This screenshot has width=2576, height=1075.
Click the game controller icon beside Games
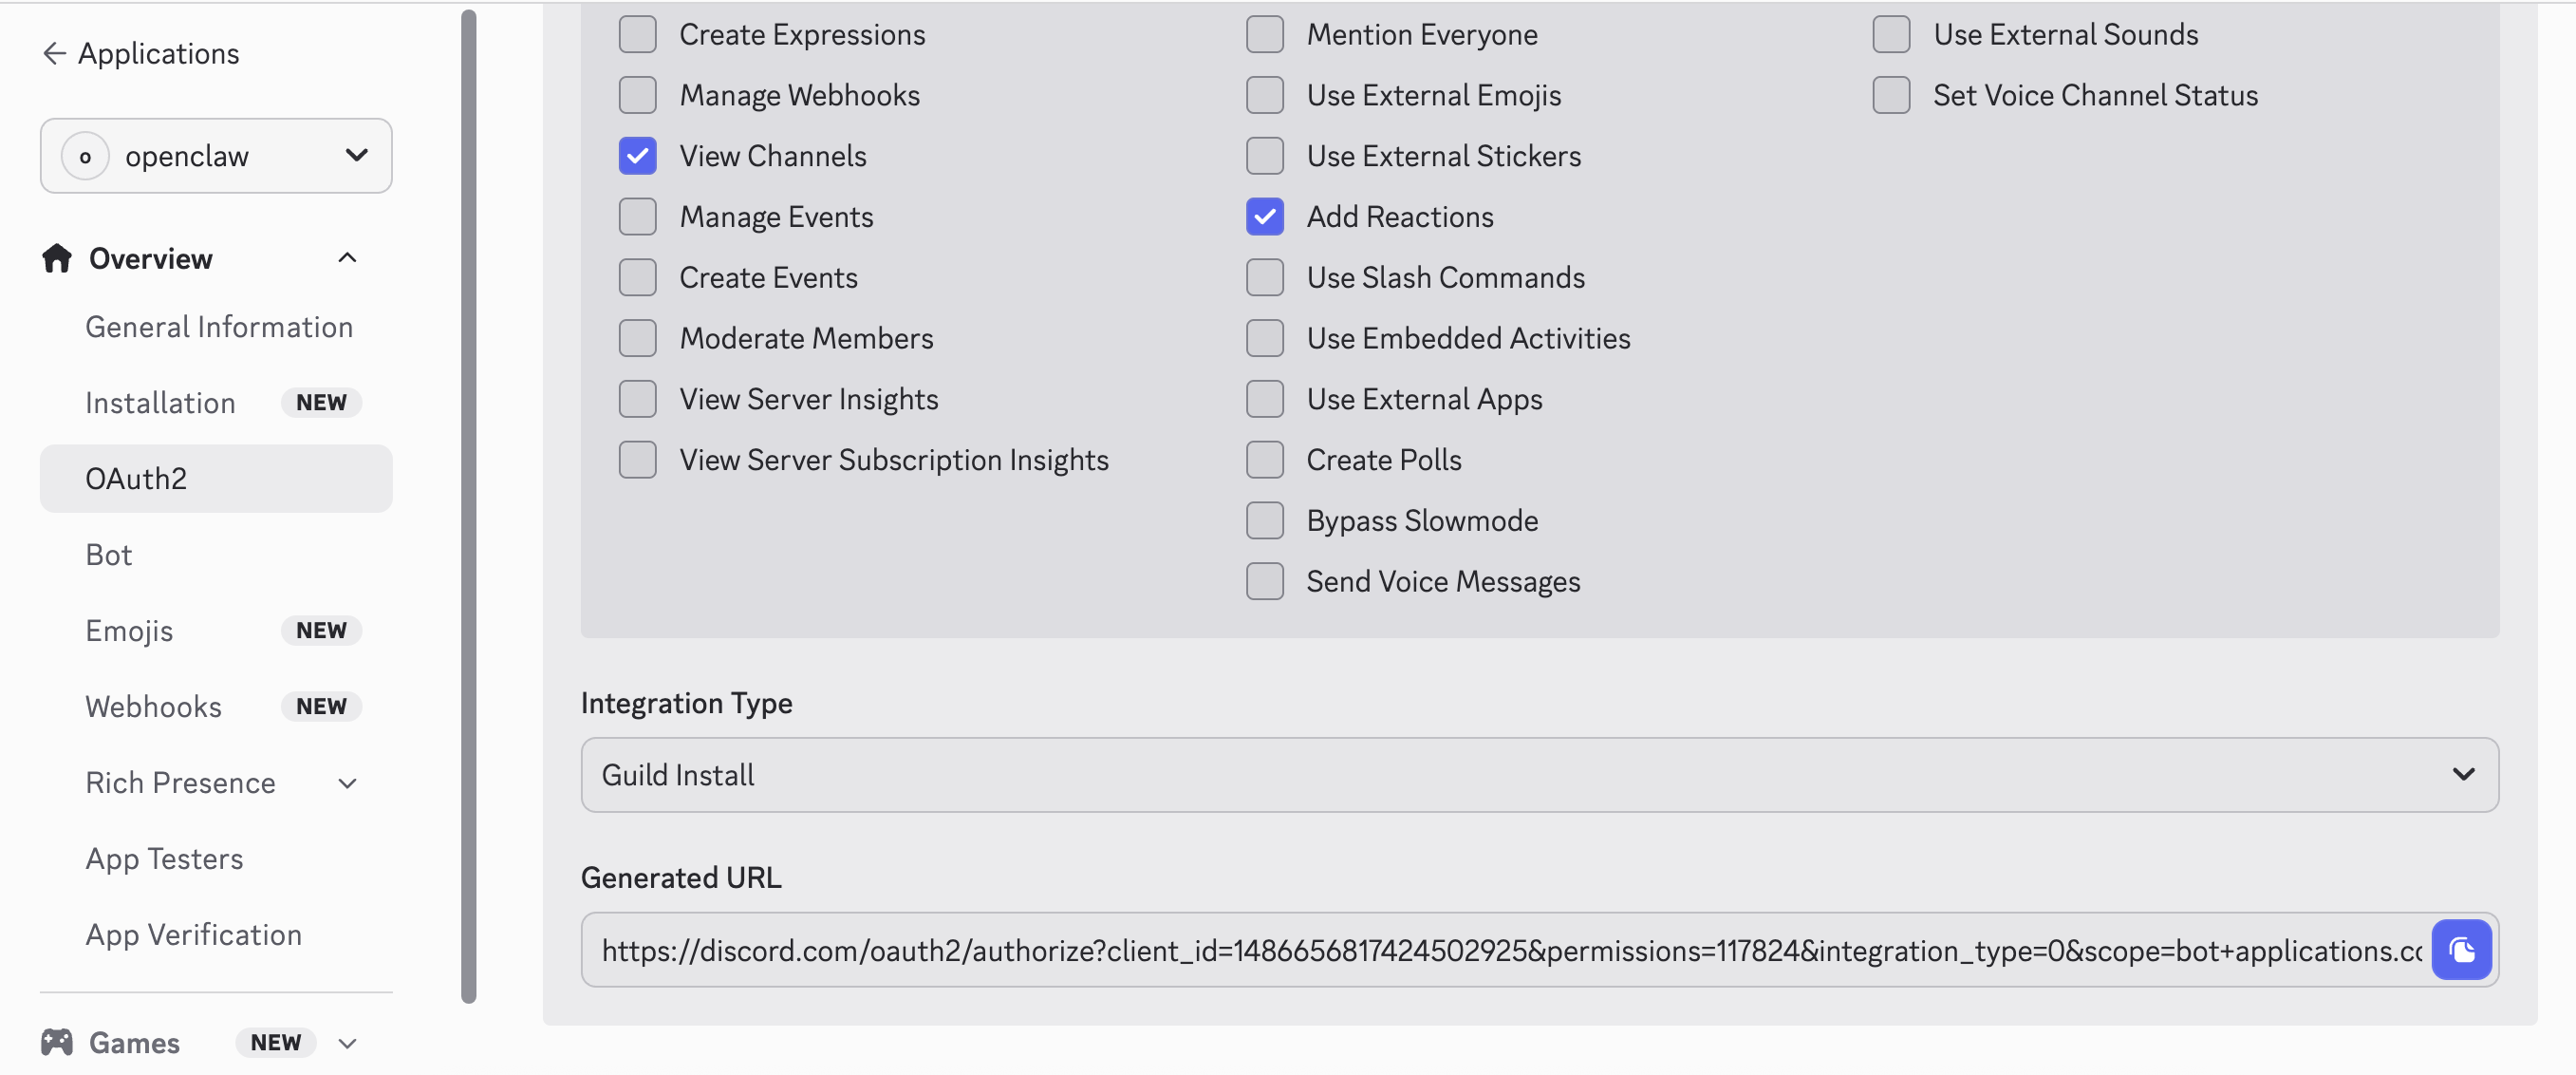[x=56, y=1042]
